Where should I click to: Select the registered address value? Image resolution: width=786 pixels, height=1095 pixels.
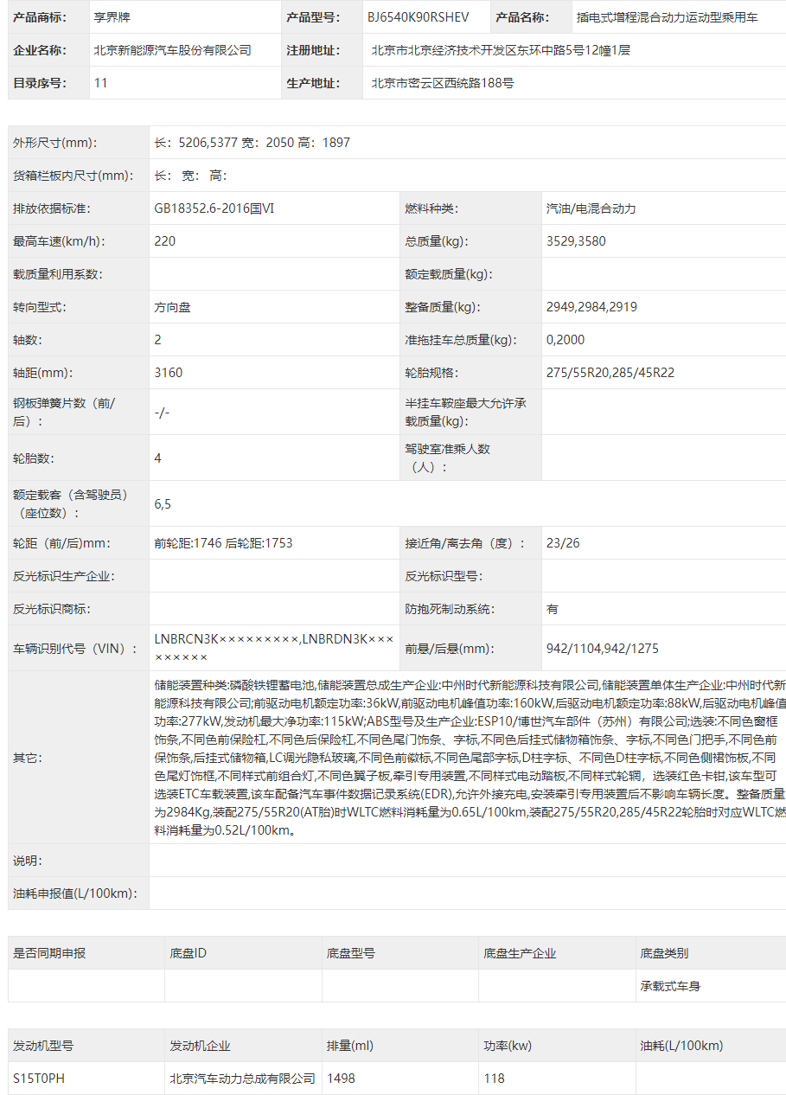[x=501, y=50]
